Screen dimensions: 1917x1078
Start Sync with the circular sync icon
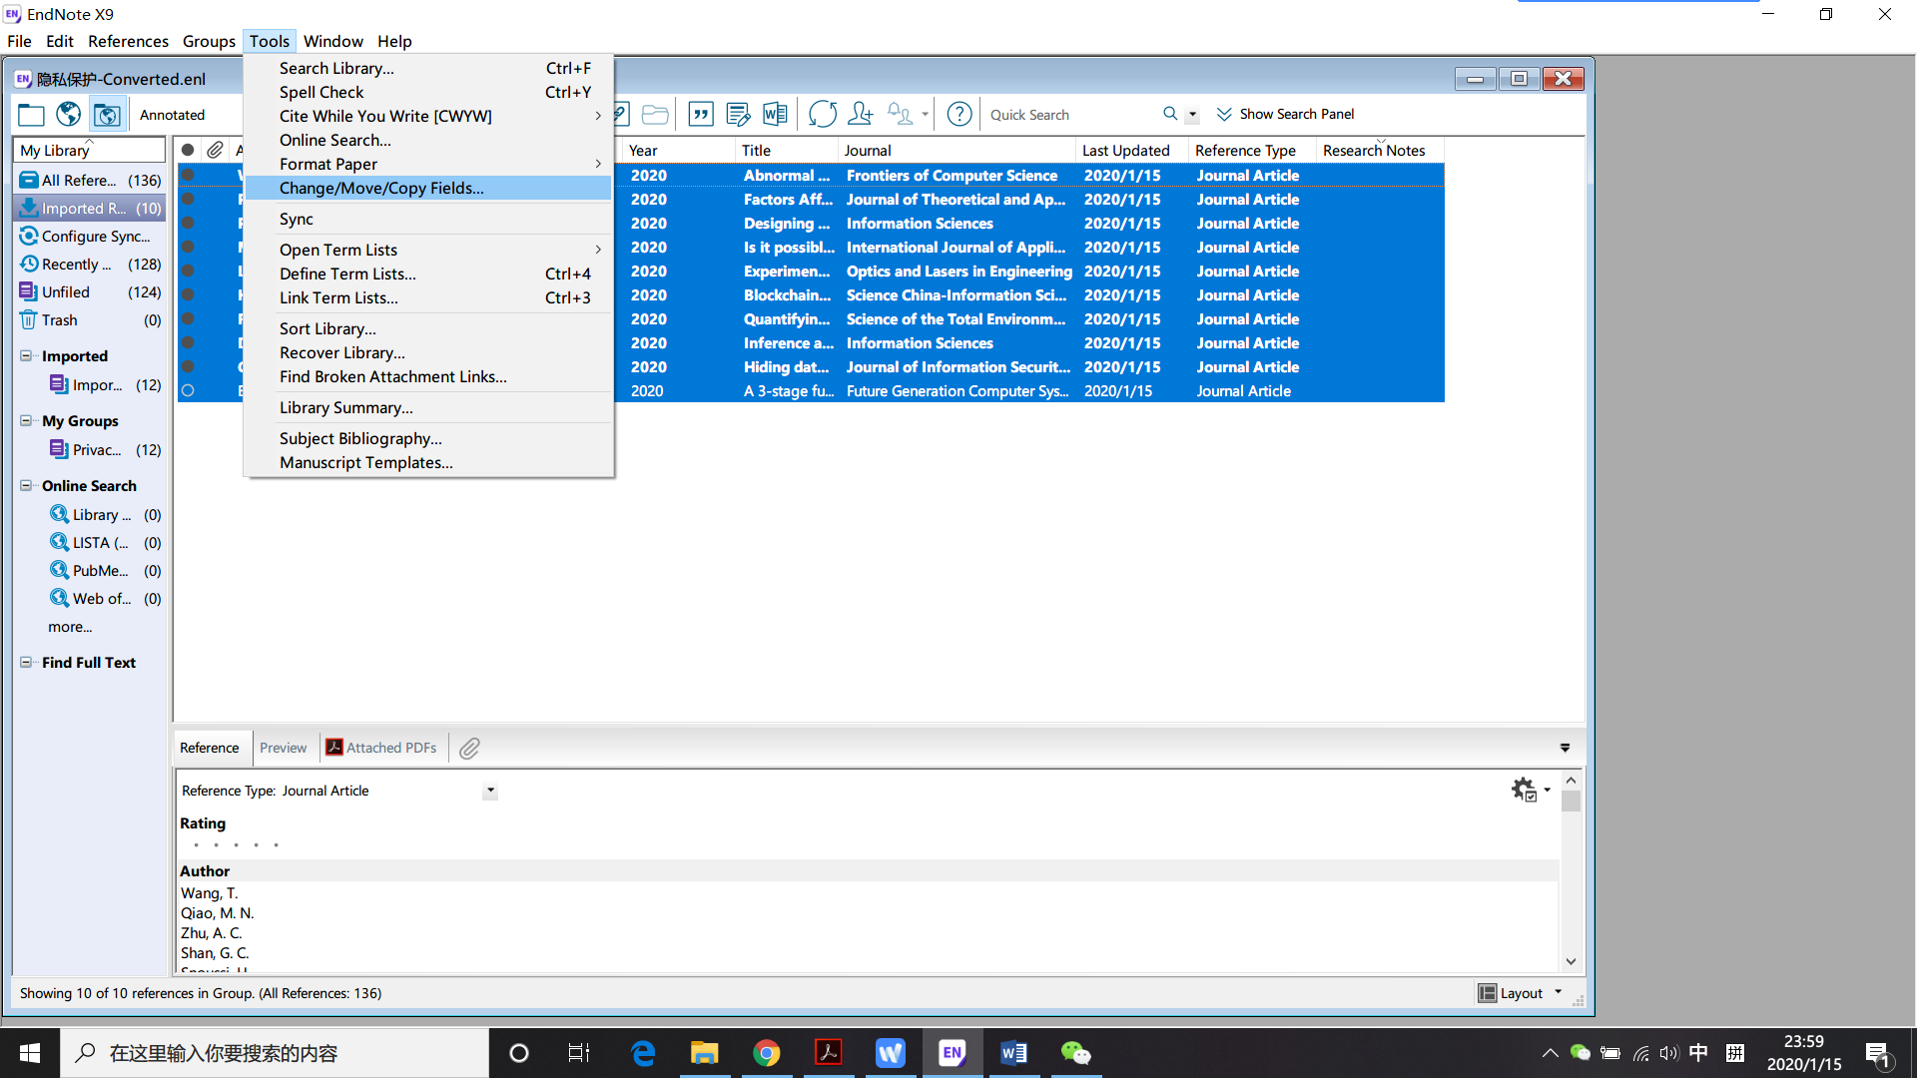point(822,114)
